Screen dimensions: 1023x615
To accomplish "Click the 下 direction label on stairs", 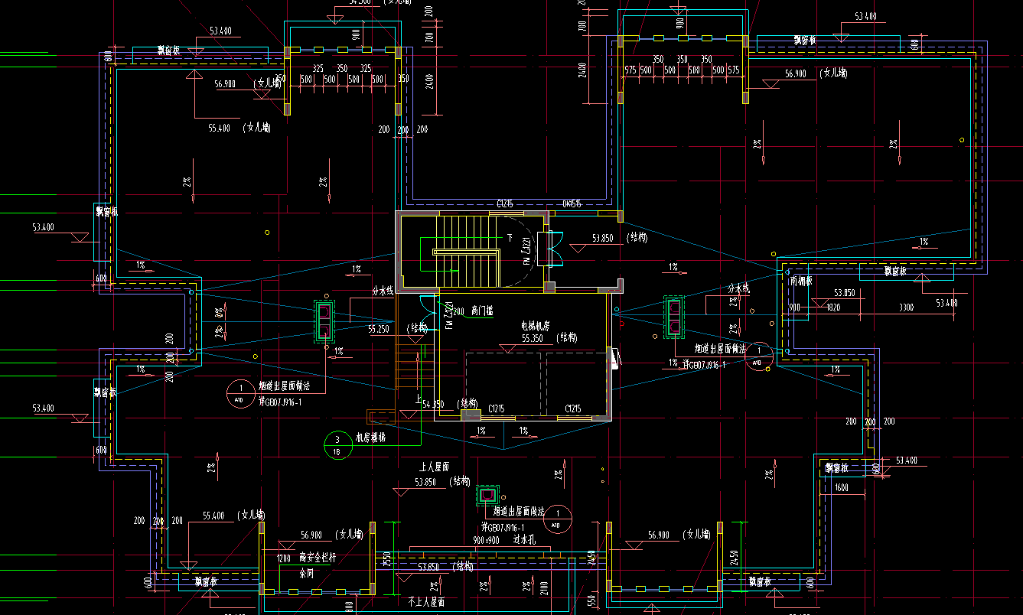I will 510,238.
